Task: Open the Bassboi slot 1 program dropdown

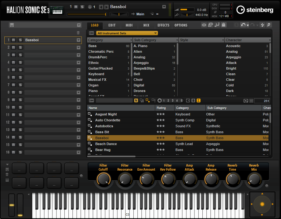Action: (x=79, y=40)
